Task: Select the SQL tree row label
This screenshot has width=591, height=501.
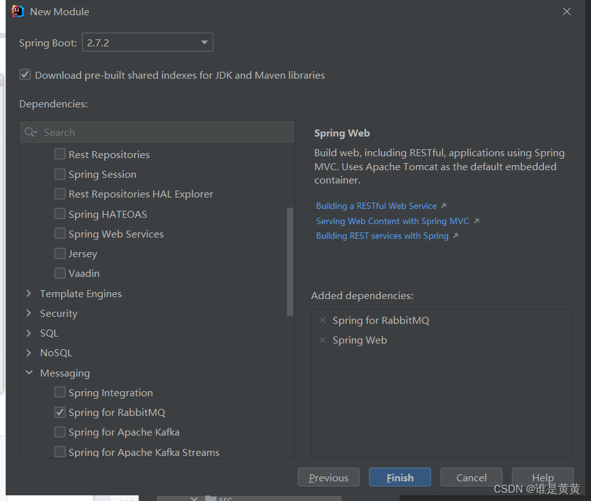Action: (49, 333)
